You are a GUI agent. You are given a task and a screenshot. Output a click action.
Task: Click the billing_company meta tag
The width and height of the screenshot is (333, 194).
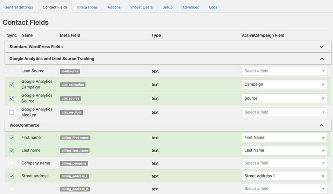click(x=74, y=163)
